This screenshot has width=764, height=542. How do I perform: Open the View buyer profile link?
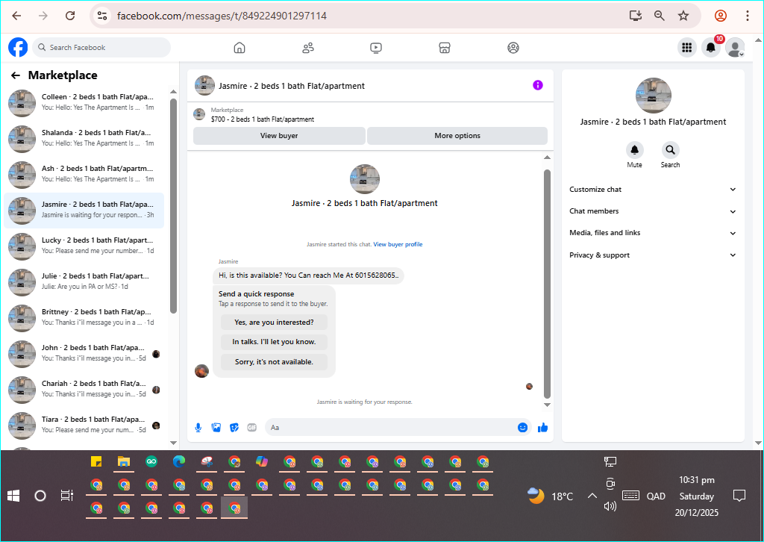coord(398,245)
